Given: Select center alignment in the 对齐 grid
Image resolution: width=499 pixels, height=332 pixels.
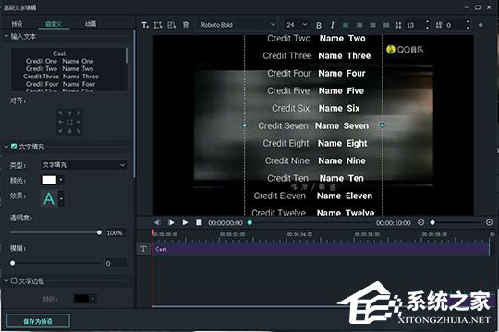Looking at the screenshot, I should (69, 122).
